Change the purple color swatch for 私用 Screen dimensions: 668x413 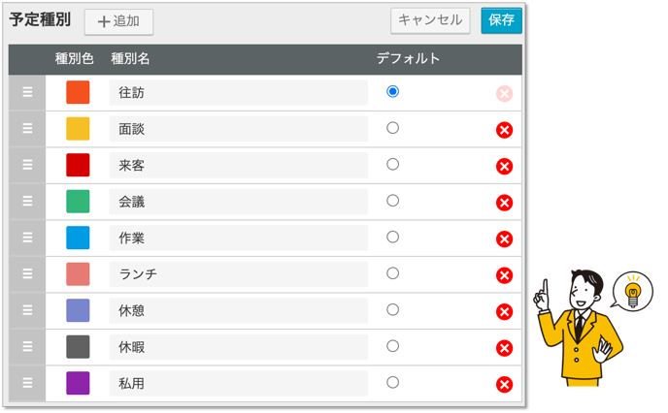(78, 383)
